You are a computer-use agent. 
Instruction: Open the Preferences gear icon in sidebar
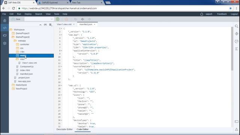pos(4,43)
